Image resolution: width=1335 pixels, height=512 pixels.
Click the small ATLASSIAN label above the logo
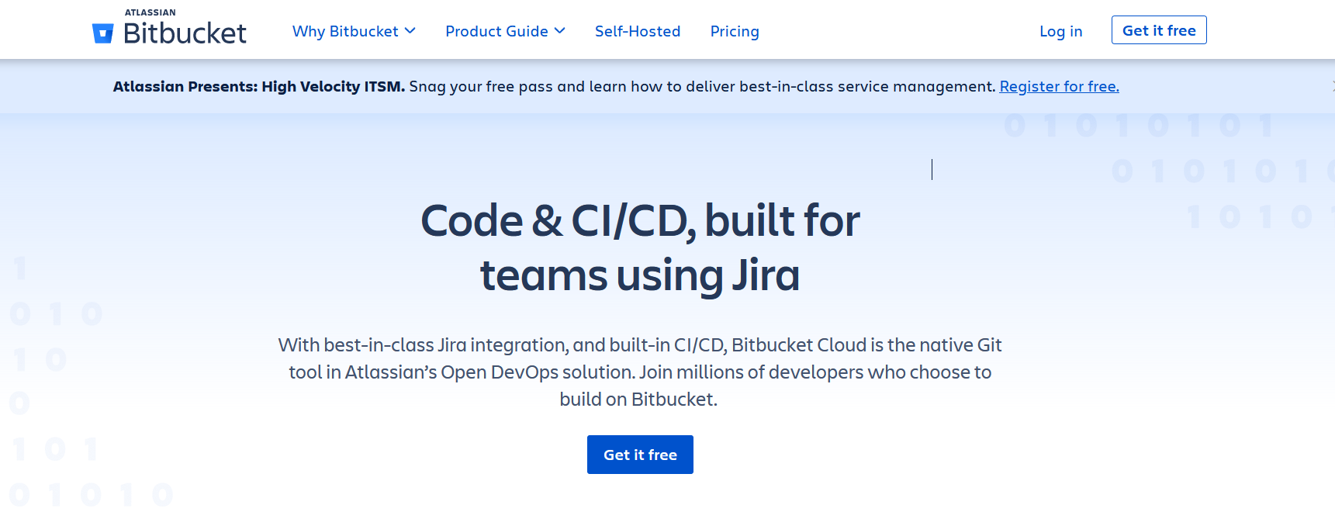[x=150, y=12]
